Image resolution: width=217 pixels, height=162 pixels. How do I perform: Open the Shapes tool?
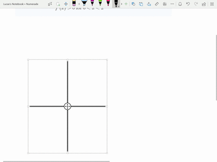coord(133,4)
